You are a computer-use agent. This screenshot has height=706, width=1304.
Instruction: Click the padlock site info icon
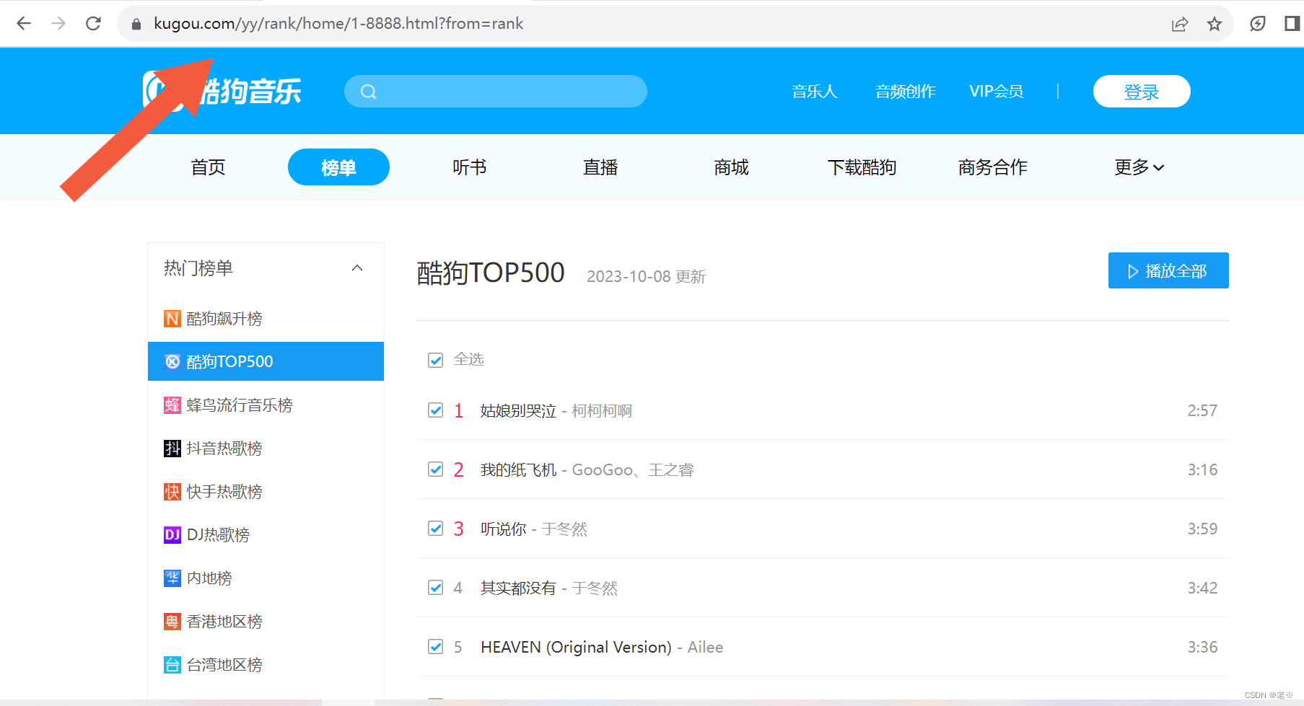136,24
